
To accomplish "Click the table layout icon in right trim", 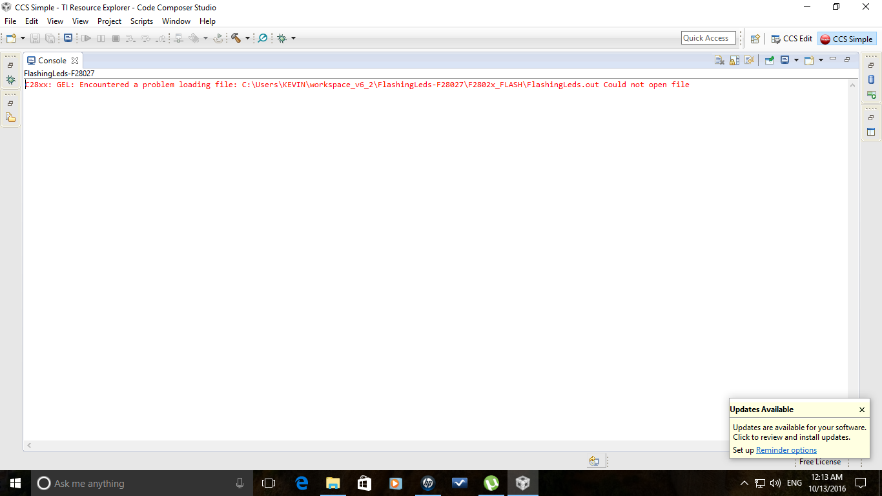I will tap(871, 132).
